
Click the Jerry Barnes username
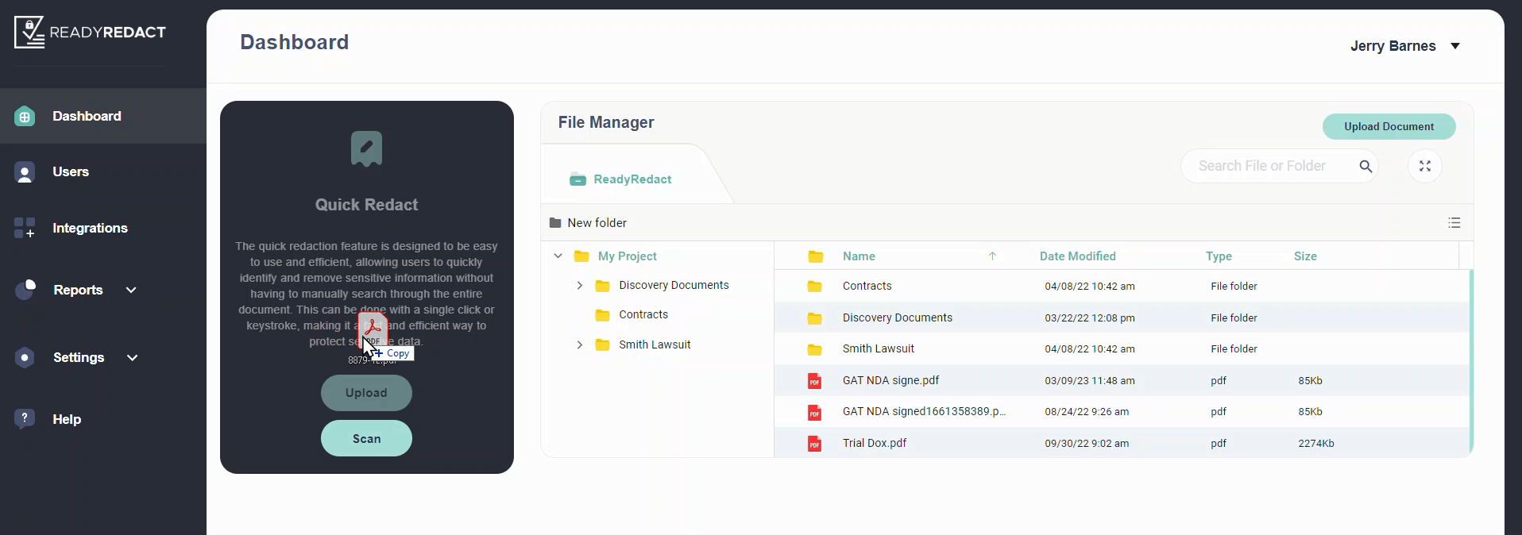tap(1393, 46)
